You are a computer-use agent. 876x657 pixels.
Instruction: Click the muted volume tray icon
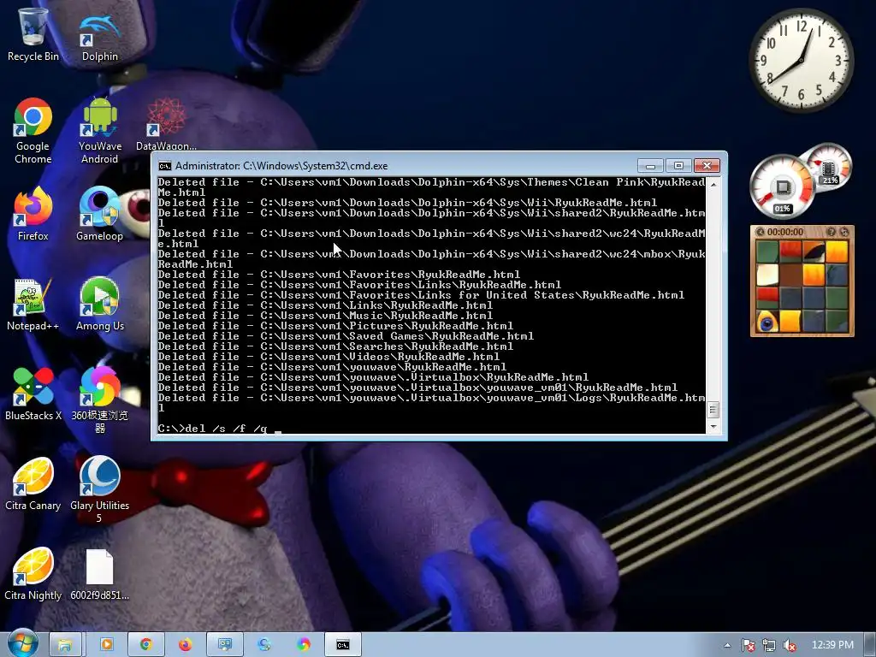(790, 645)
